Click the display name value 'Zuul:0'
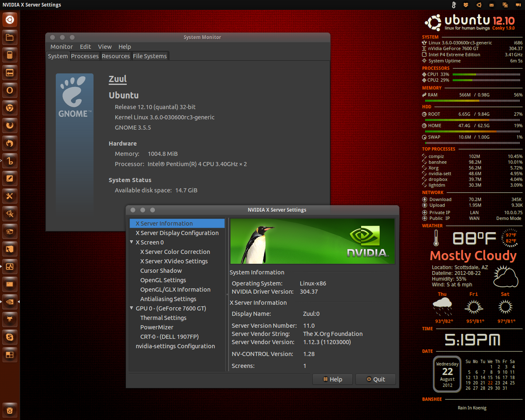Image resolution: width=525 pixels, height=420 pixels. pyautogui.click(x=311, y=314)
